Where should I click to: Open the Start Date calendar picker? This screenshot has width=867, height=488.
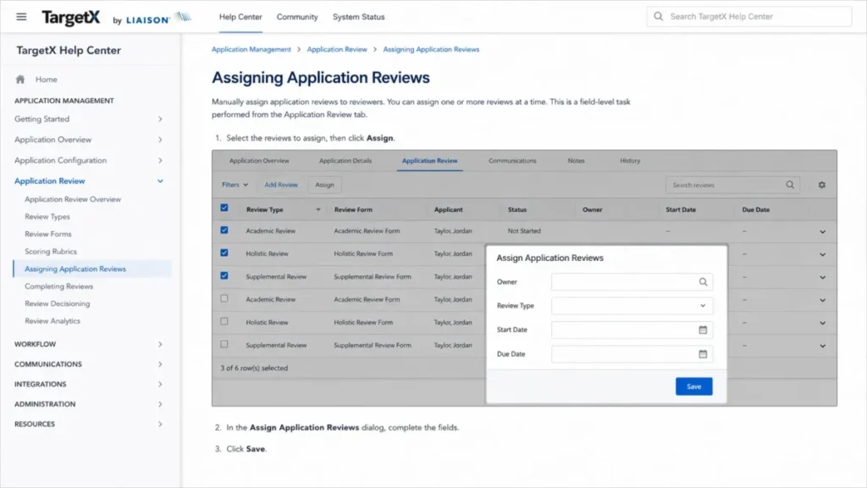tap(703, 330)
